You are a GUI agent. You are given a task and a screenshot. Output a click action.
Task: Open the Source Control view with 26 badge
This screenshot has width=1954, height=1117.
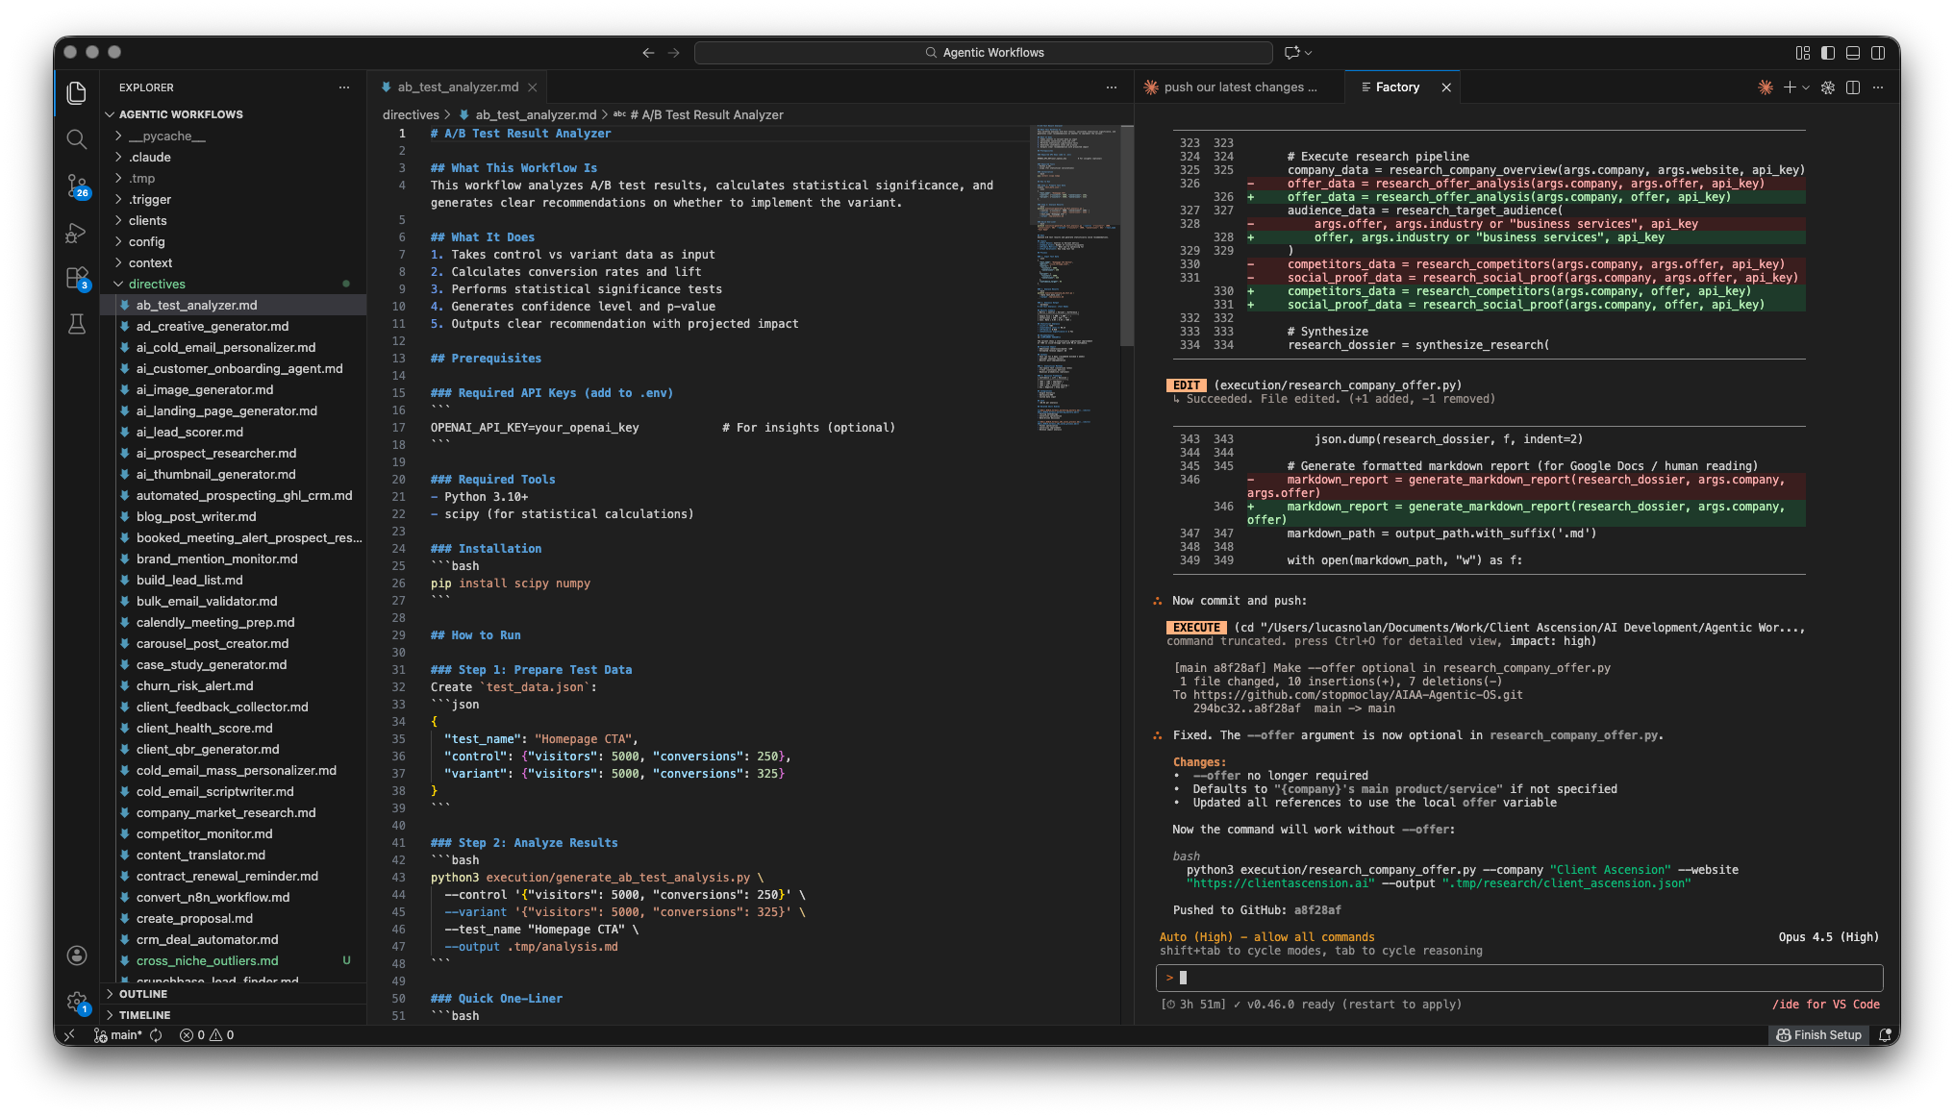click(x=77, y=186)
